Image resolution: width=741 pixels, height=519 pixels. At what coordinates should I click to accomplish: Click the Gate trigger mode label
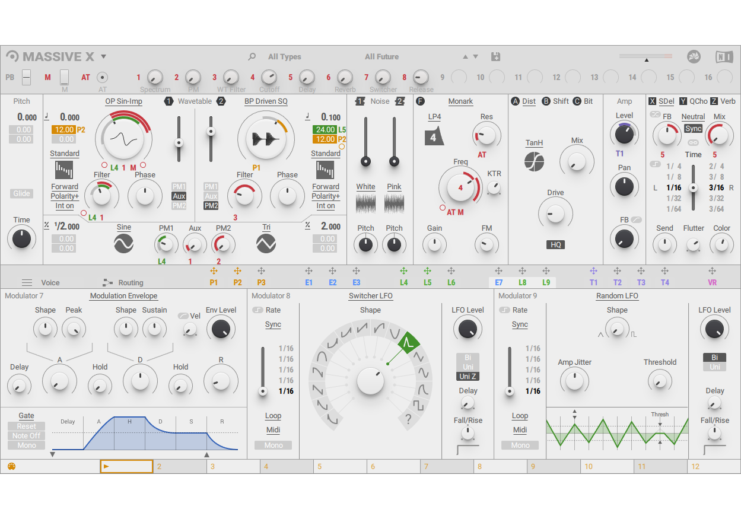point(27,416)
